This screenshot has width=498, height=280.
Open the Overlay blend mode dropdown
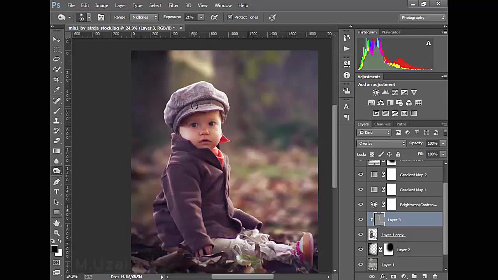click(x=381, y=143)
